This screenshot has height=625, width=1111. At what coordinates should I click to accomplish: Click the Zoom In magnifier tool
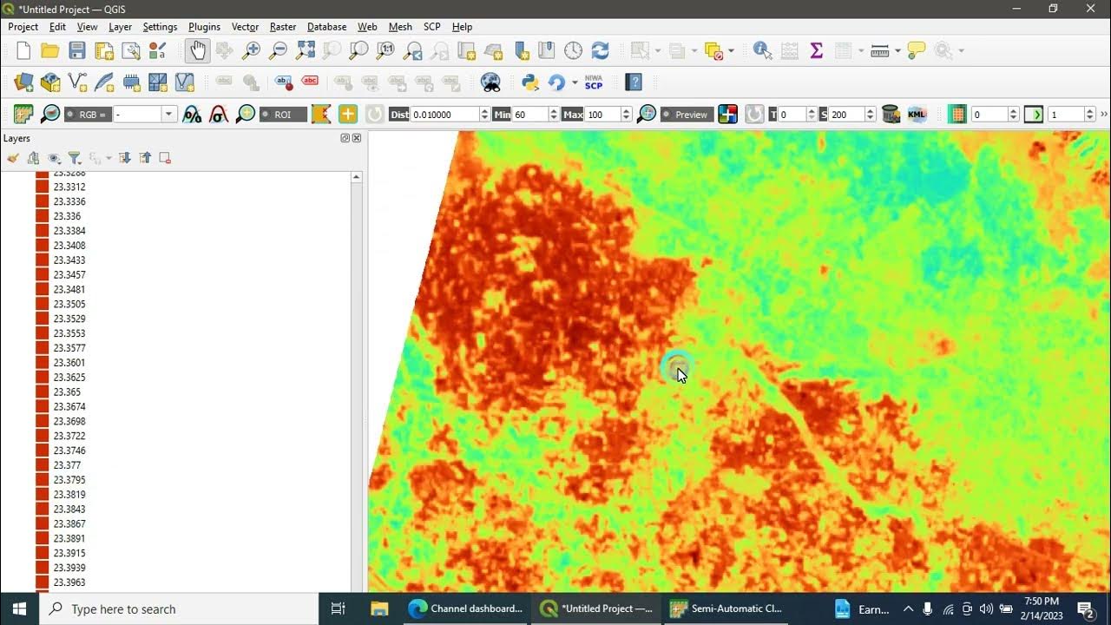(x=251, y=50)
